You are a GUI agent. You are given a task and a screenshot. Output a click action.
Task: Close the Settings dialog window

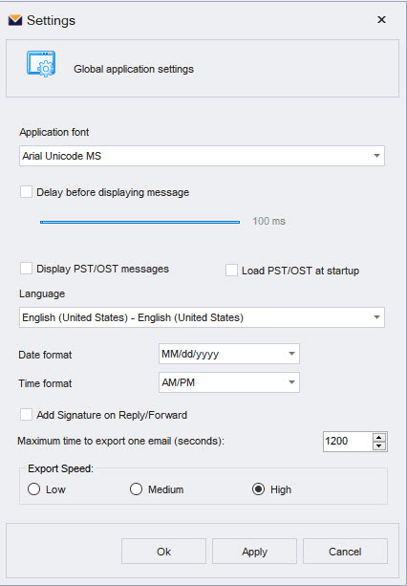(x=381, y=19)
